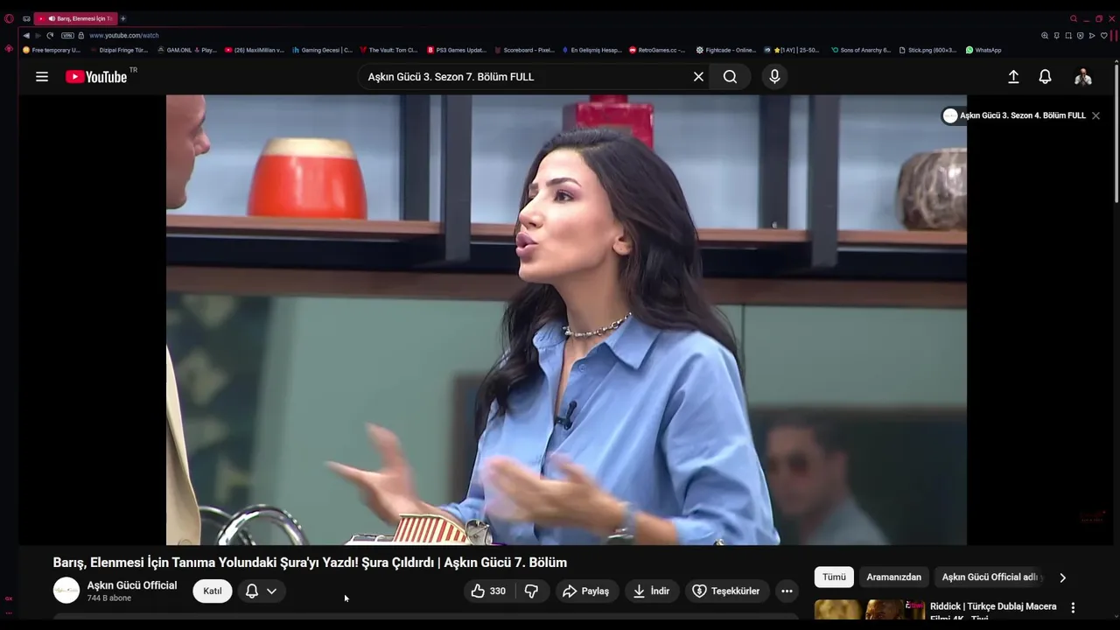Screen dimensions: 1120x630
Task: Open the WhatsApp bookmark
Action: [x=983, y=50]
